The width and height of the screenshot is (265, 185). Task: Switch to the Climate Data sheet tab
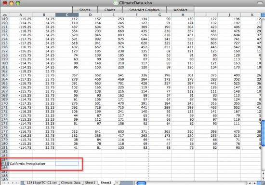[x=71, y=183]
